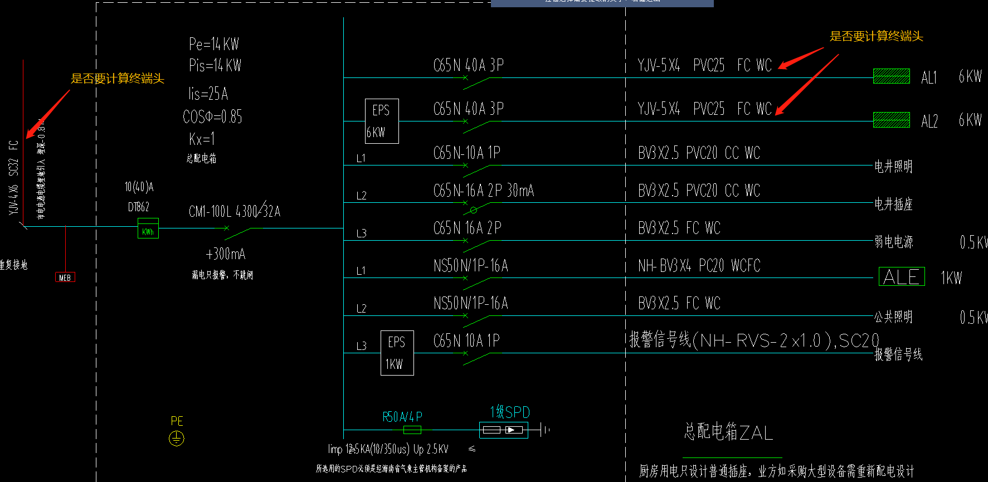Select the Iis=25A label
988x482 pixels.
click(x=208, y=94)
